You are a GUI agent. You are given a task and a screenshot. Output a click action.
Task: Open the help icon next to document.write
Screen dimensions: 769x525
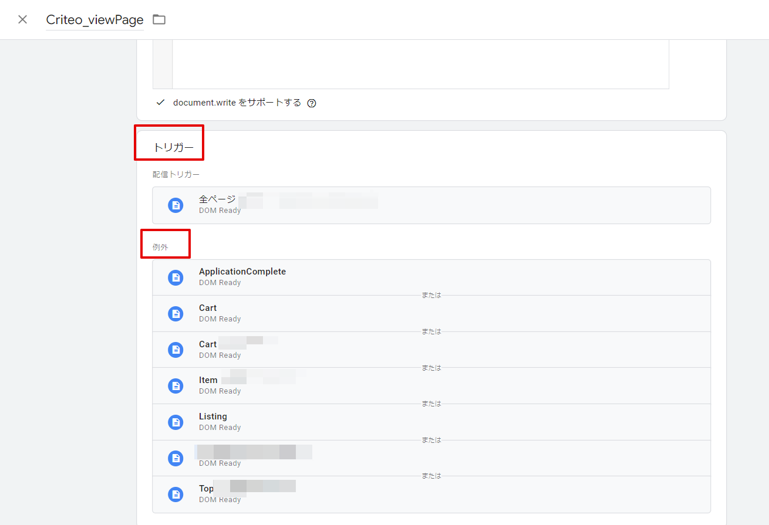coord(312,103)
